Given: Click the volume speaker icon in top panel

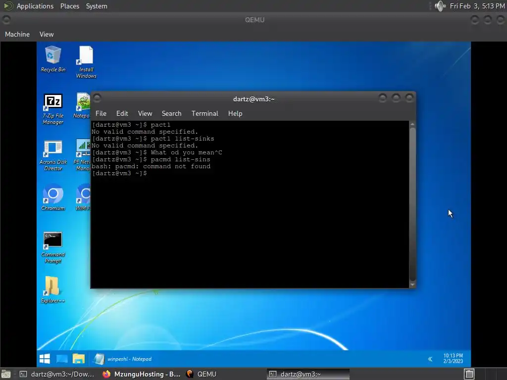Looking at the screenshot, I should click(x=440, y=6).
